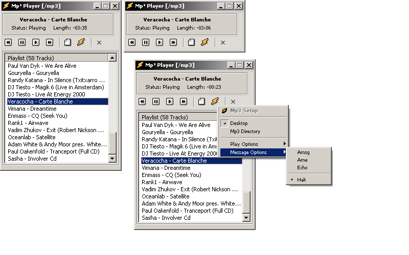Select Gouryella - Gouryella in front window playlist
Image resolution: width=409 pixels, height=255 pixels.
179,132
